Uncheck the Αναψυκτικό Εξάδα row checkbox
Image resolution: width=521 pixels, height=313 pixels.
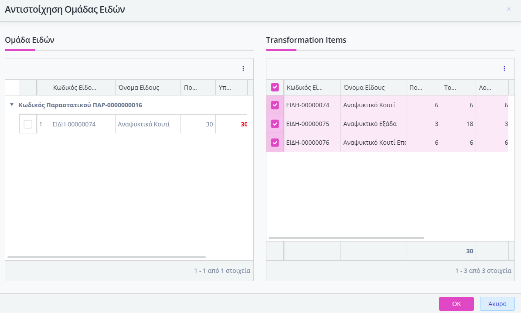275,124
